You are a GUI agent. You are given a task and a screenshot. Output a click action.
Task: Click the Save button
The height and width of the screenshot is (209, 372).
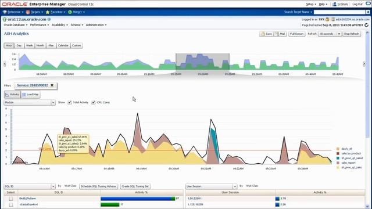coord(266,34)
